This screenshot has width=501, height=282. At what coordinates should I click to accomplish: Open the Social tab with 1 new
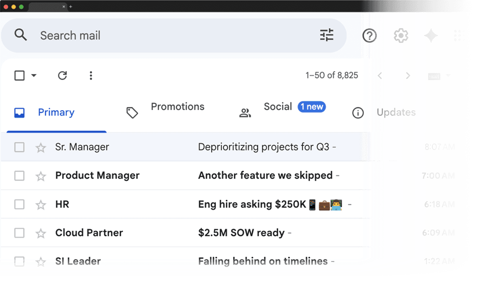pos(278,106)
